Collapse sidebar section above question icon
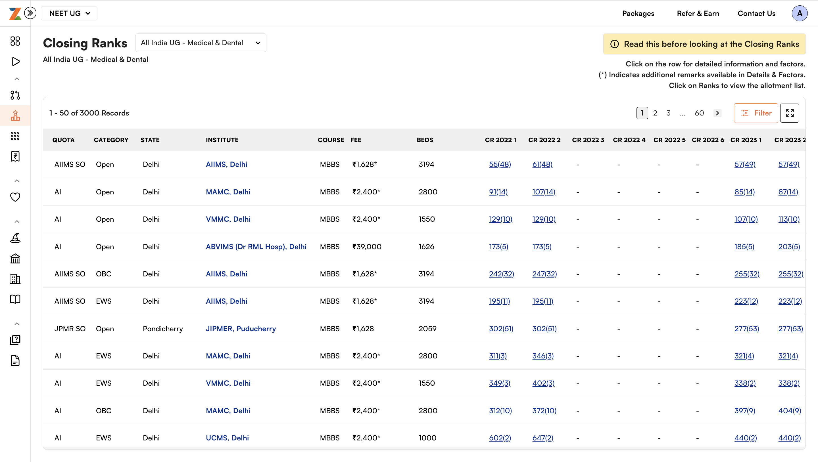Viewport: 818px width, 462px height. (x=17, y=324)
